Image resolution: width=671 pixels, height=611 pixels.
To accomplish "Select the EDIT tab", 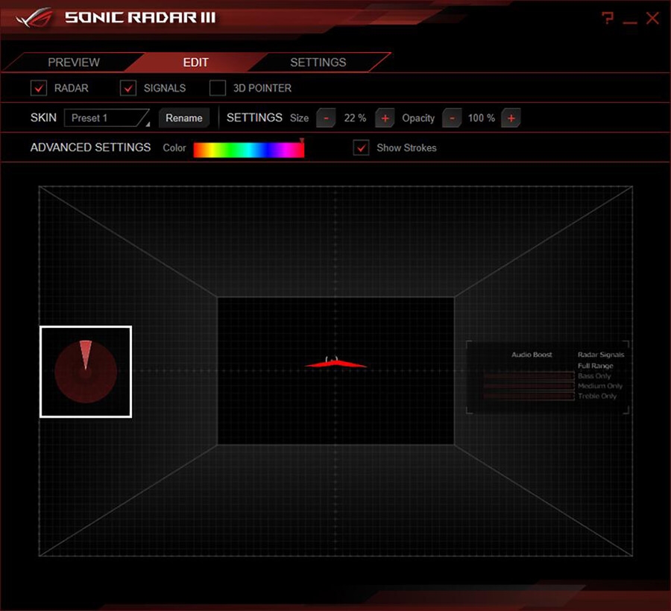I will click(x=195, y=63).
